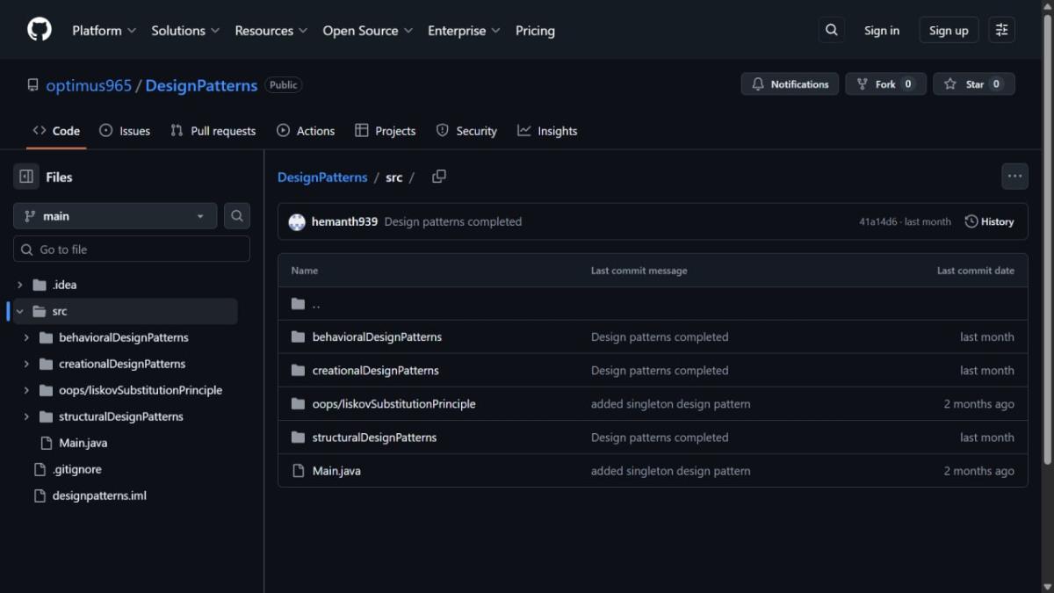
Task: Fork the repository
Action: pos(884,84)
